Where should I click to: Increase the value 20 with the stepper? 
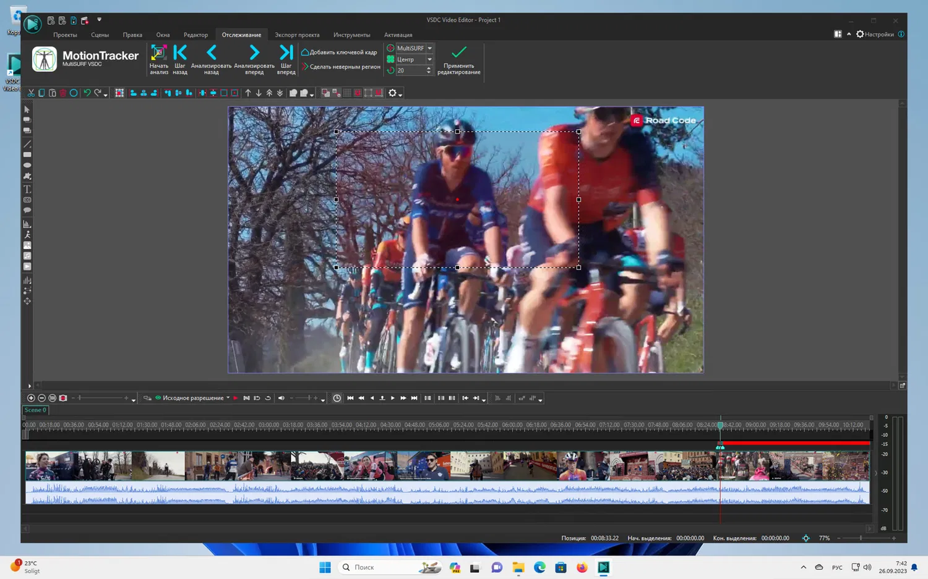tap(429, 69)
